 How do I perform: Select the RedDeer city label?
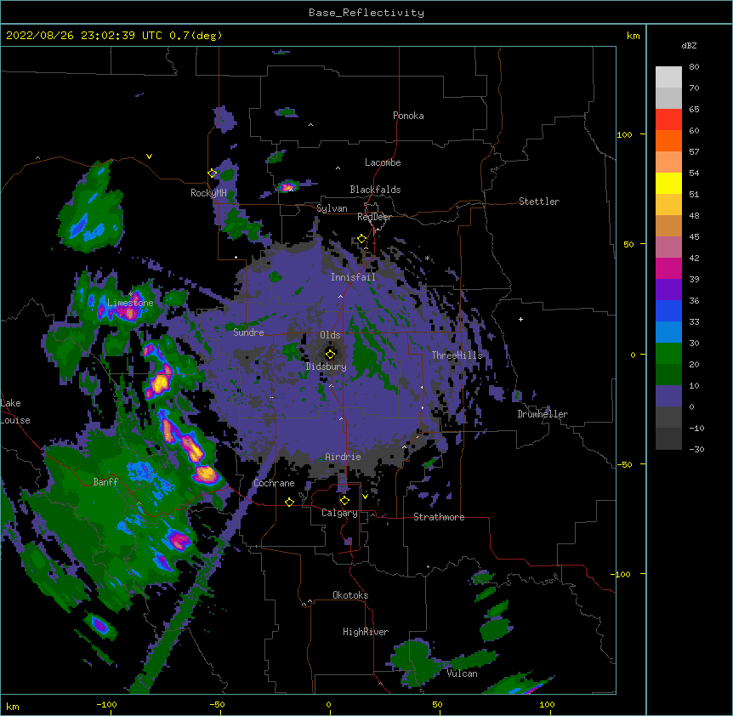(x=374, y=217)
